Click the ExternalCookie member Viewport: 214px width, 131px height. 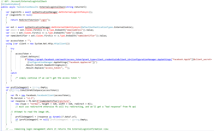click(123, 27)
